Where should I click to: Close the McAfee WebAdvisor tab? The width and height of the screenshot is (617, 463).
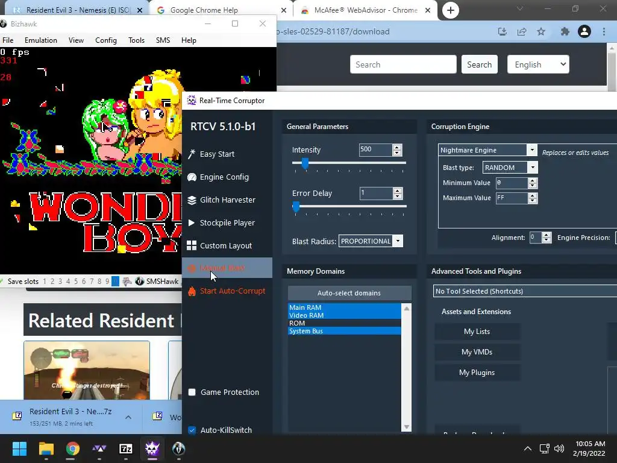point(428,10)
